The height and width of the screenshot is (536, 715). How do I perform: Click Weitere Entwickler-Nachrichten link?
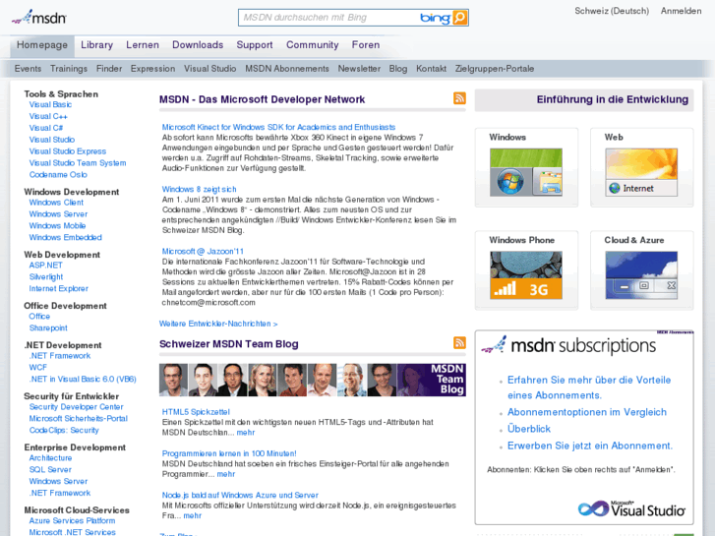[x=218, y=324]
